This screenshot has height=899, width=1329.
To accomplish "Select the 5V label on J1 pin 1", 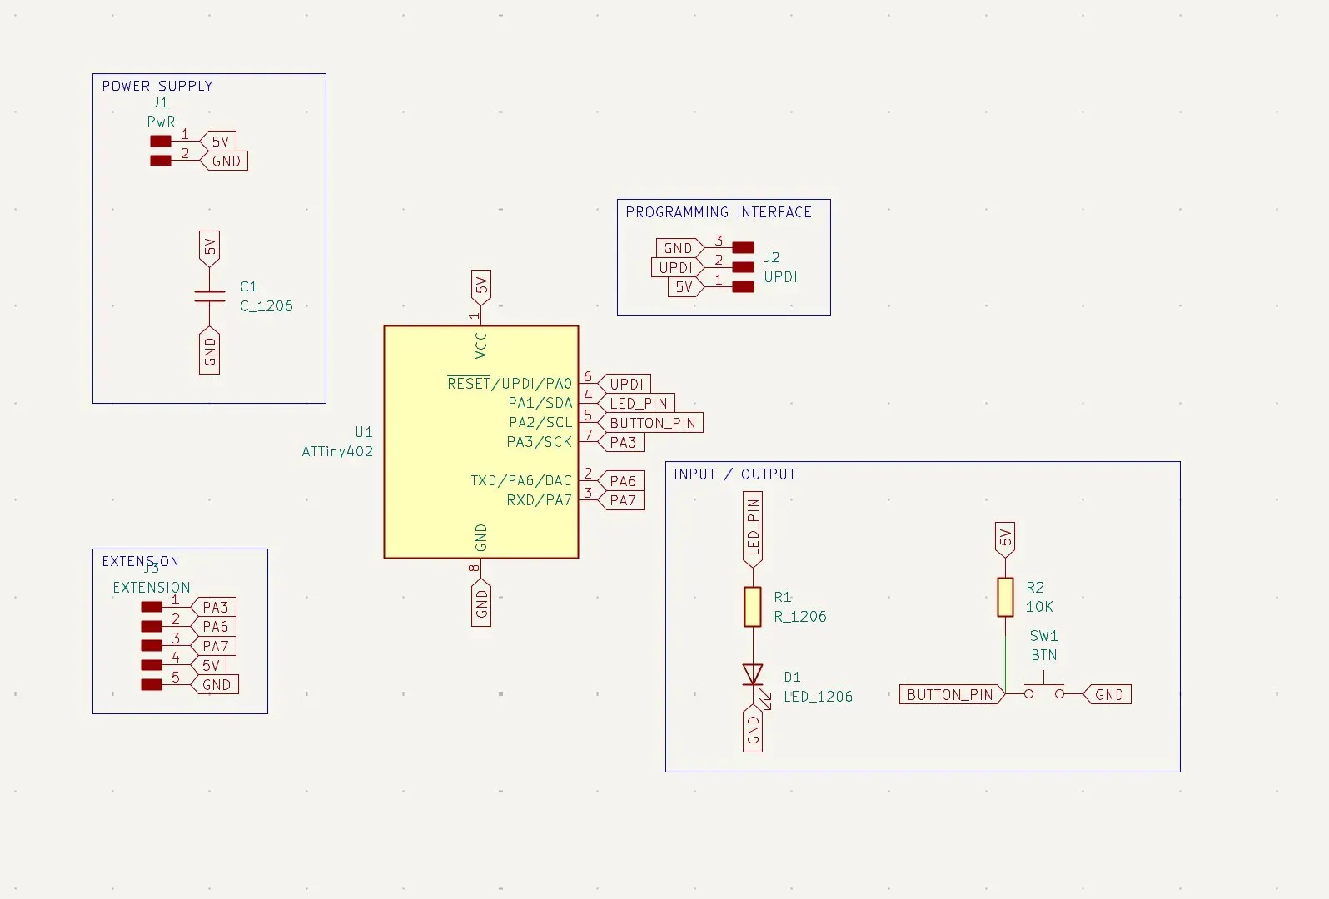I will point(218,142).
